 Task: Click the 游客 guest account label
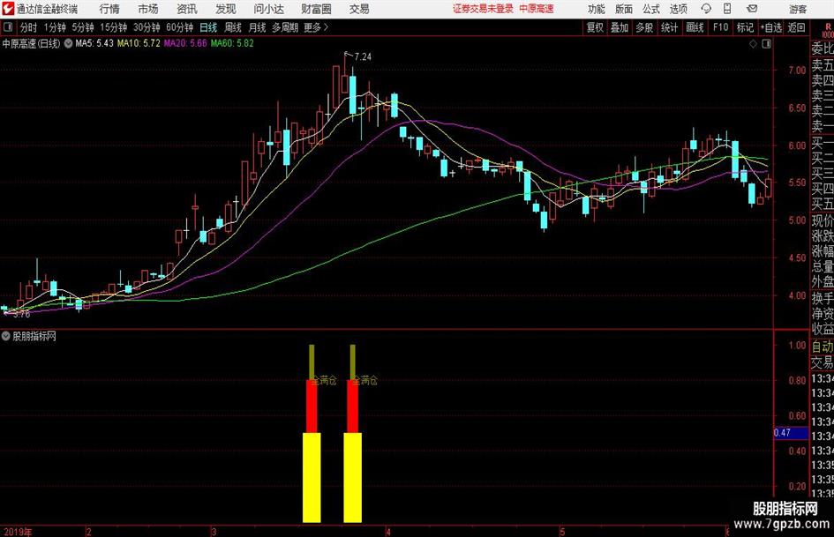click(x=797, y=10)
